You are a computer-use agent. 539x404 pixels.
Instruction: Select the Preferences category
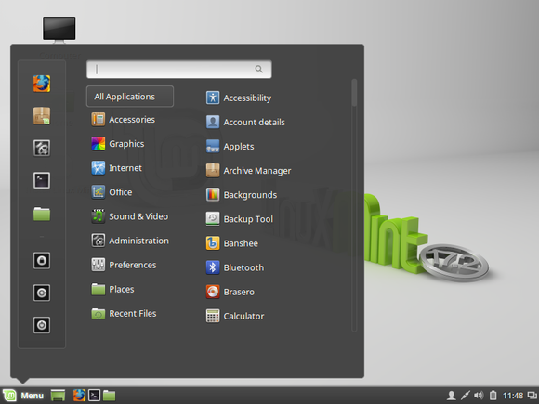click(x=124, y=265)
